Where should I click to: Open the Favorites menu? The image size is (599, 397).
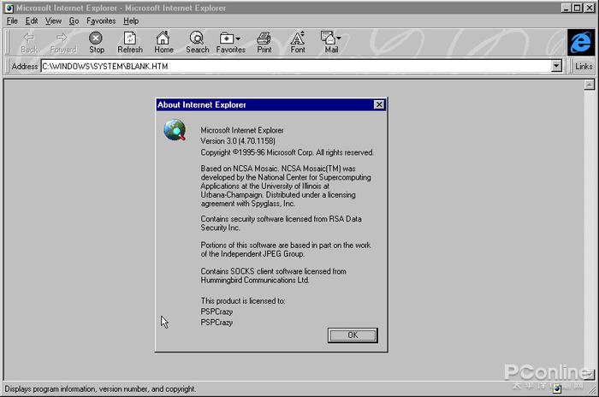point(101,21)
